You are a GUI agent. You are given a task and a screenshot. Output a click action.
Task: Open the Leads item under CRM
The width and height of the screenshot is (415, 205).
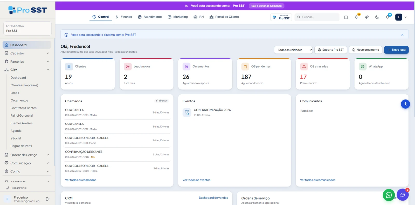click(15, 93)
